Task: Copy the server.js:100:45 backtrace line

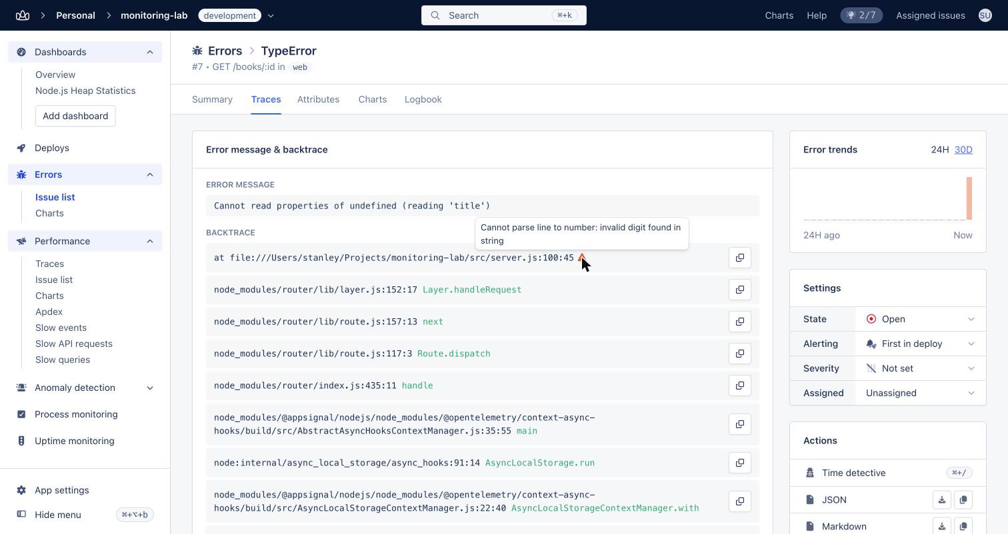Action: [x=740, y=258]
